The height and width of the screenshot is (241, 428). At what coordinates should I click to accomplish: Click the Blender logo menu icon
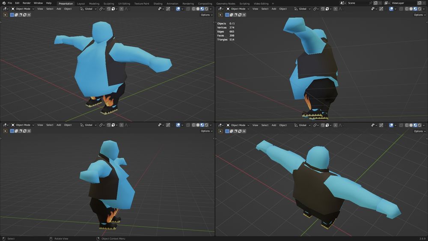pyautogui.click(x=4, y=3)
